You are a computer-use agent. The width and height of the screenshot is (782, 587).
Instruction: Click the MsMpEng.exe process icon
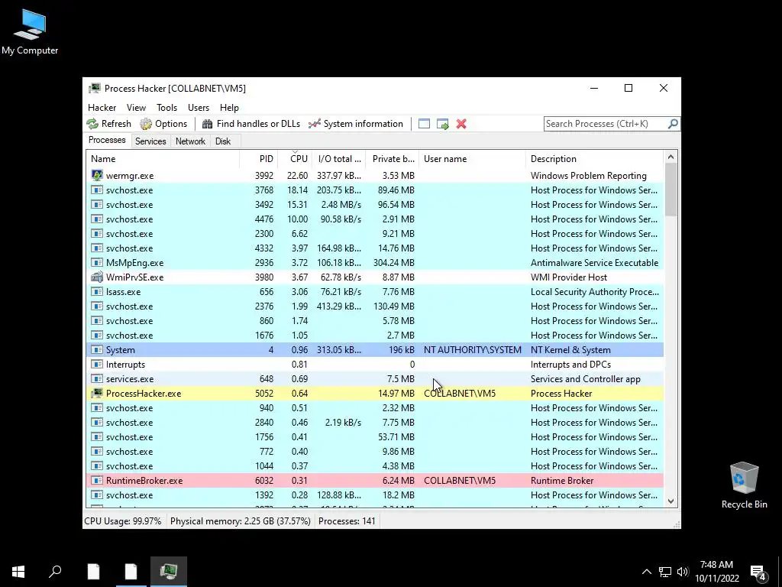97,263
